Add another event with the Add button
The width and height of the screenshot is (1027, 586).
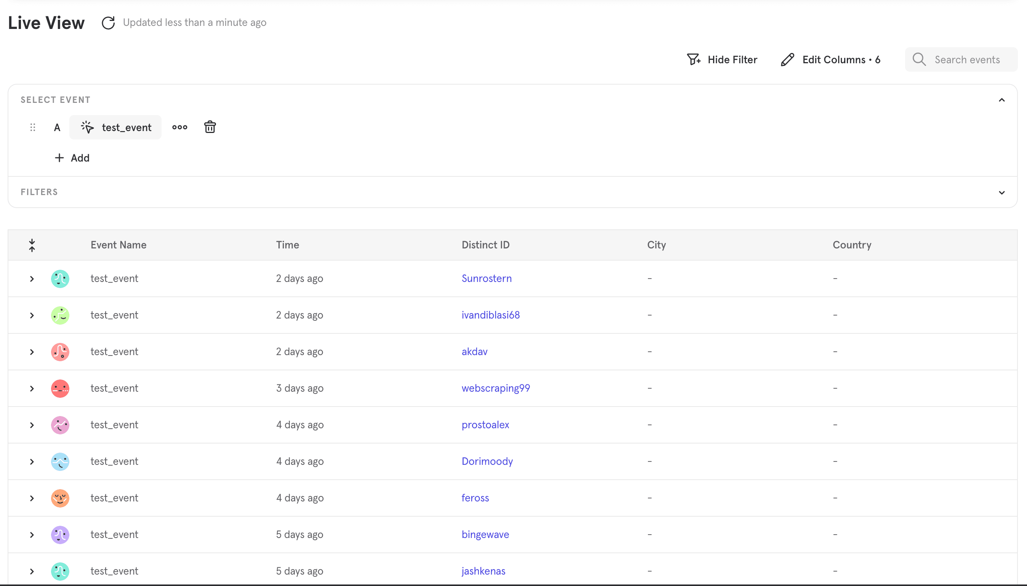click(x=72, y=158)
